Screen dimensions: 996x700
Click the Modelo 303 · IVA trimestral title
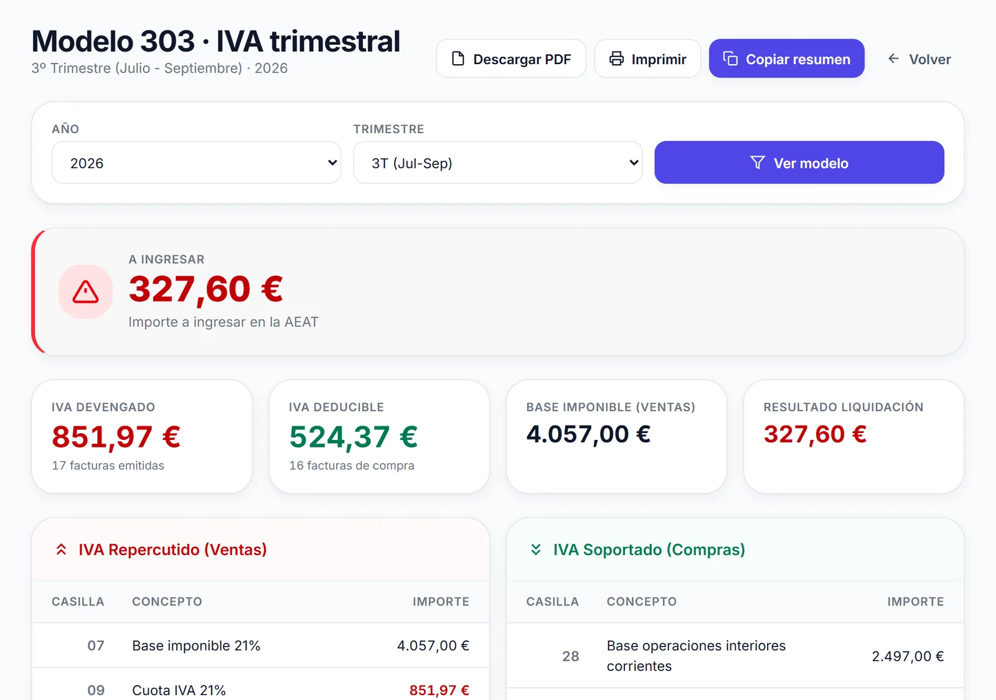[216, 41]
